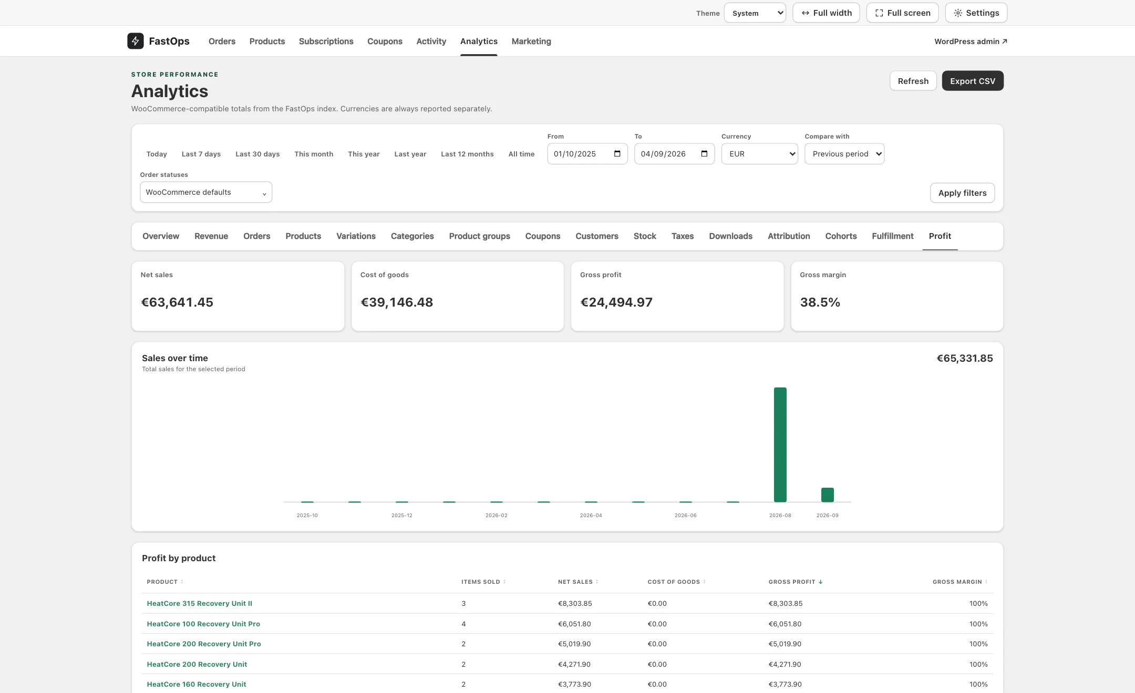Viewport: 1135px width, 693px height.
Task: Click the To date field 04/09/2026
Action: pos(675,154)
